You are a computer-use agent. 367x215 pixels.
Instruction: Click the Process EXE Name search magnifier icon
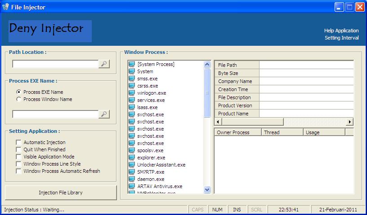104,114
